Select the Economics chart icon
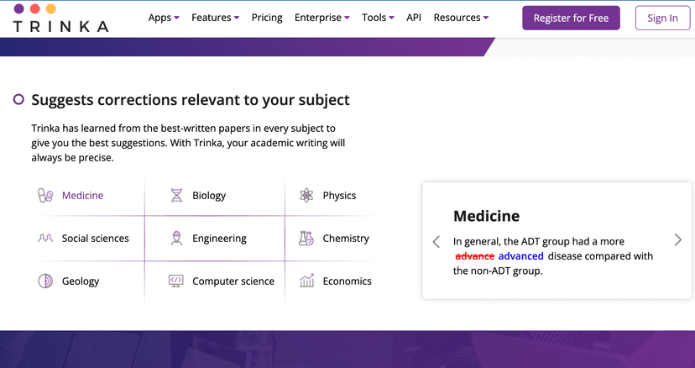The image size is (695, 368). [x=306, y=281]
